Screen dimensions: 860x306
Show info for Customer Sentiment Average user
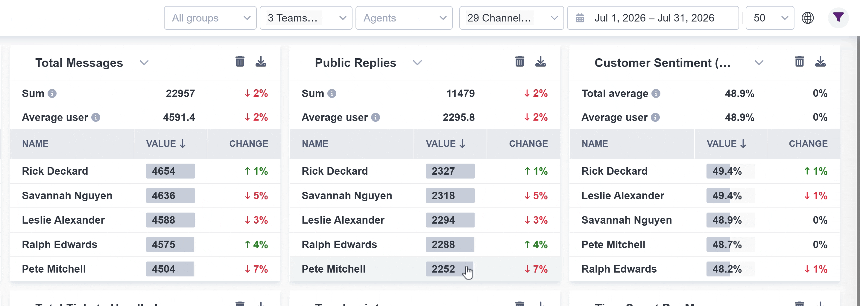pyautogui.click(x=655, y=118)
